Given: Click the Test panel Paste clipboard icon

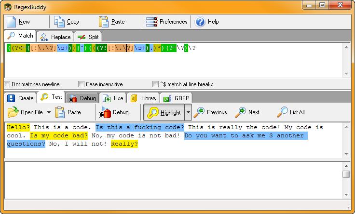Looking at the screenshot, I should pos(60,112).
